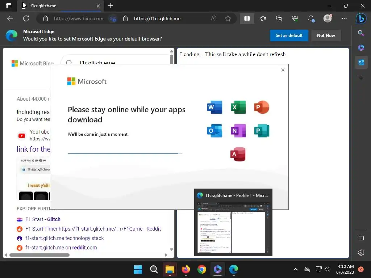Open the volume tray icon

pos(327,269)
